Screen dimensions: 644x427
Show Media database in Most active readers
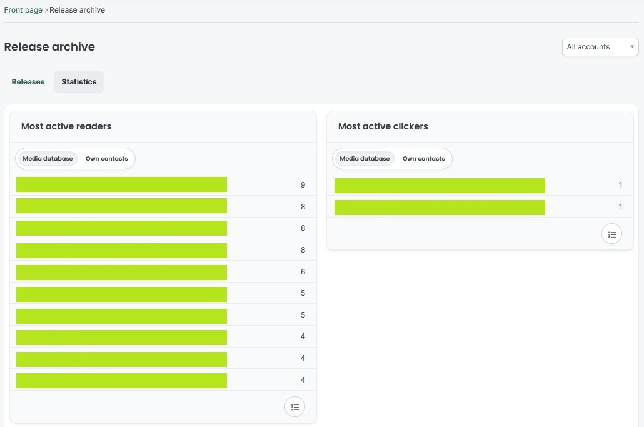[48, 158]
